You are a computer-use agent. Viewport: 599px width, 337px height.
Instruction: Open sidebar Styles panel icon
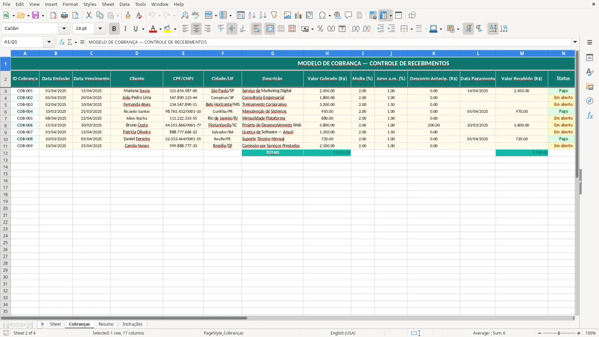[590, 72]
